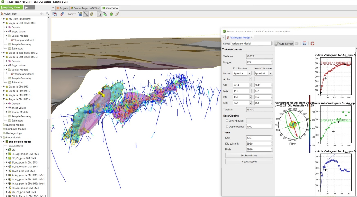Click the green play button beside Leapfrog Geo
This screenshot has width=357, height=197.
pos(29,7)
